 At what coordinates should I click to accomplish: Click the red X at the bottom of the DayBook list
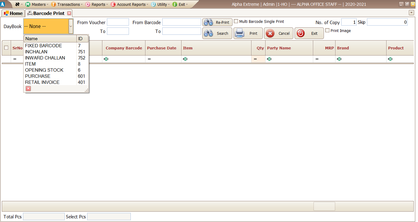coord(28,88)
